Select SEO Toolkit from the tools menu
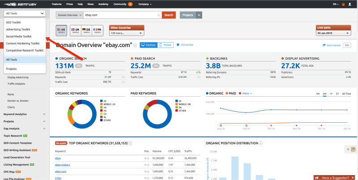 pyautogui.click(x=13, y=22)
